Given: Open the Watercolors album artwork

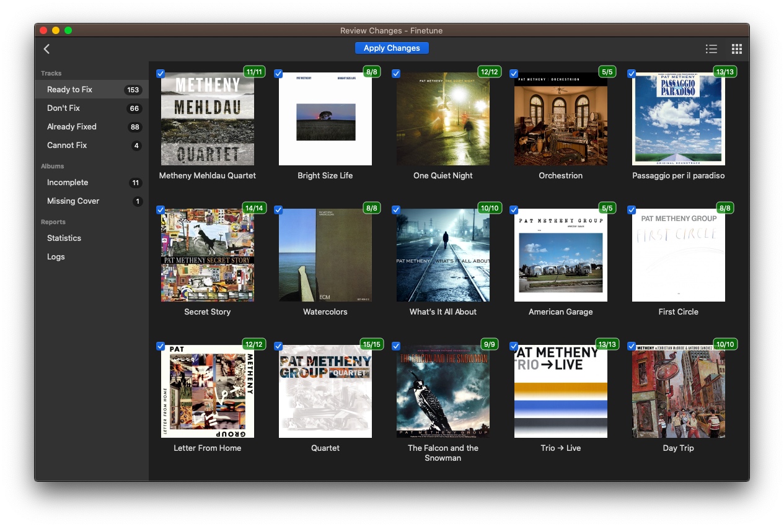Looking at the screenshot, I should click(x=325, y=255).
